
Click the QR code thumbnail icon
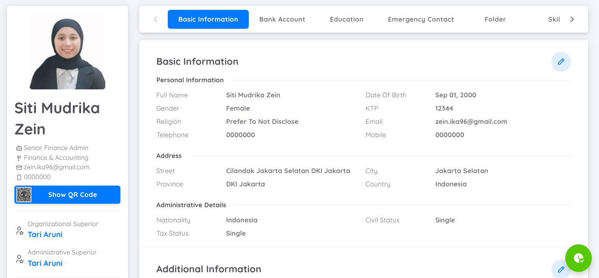(24, 195)
